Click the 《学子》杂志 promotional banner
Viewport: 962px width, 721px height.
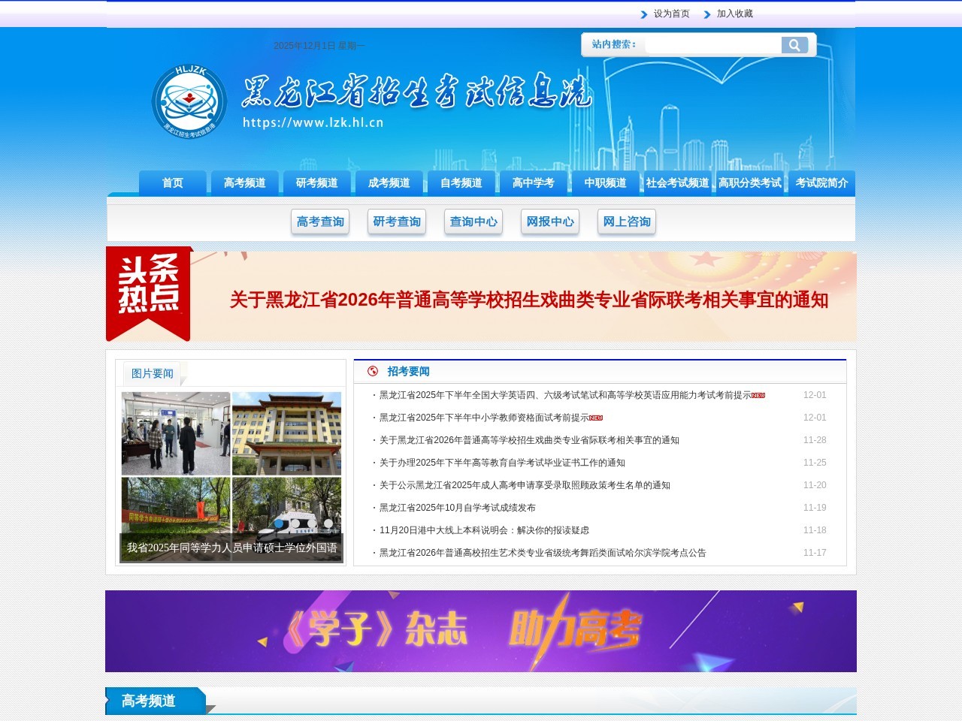pos(480,631)
